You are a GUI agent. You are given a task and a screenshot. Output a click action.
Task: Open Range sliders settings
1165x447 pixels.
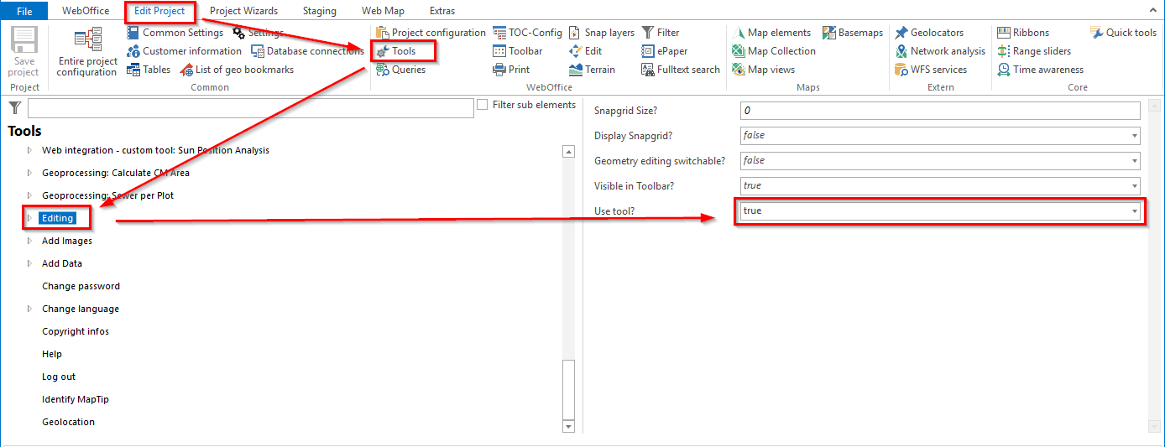[x=1034, y=51]
